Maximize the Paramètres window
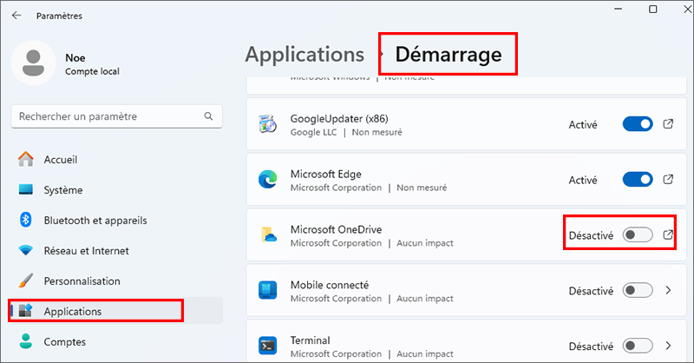The image size is (694, 363). [x=653, y=9]
